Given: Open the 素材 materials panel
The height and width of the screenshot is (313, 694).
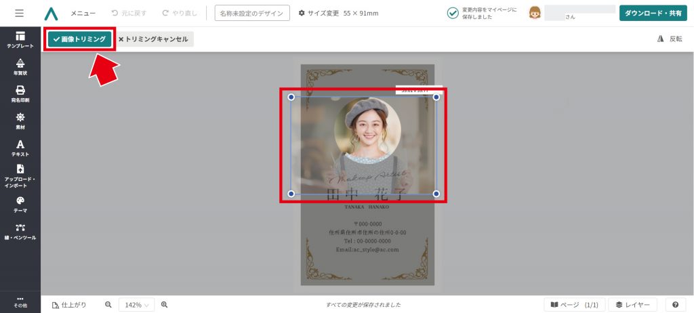Looking at the screenshot, I should [20, 121].
